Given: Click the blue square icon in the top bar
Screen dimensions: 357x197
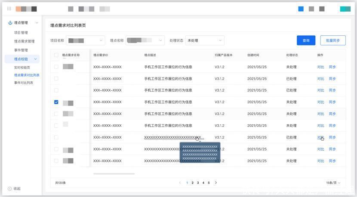Looking at the screenshot, I should 301,9.
